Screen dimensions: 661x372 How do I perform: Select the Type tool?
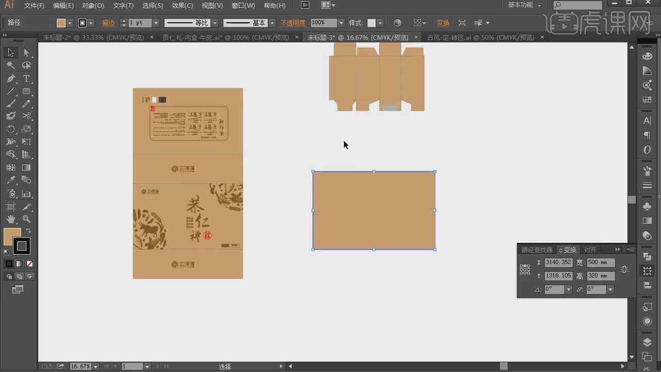[26, 79]
